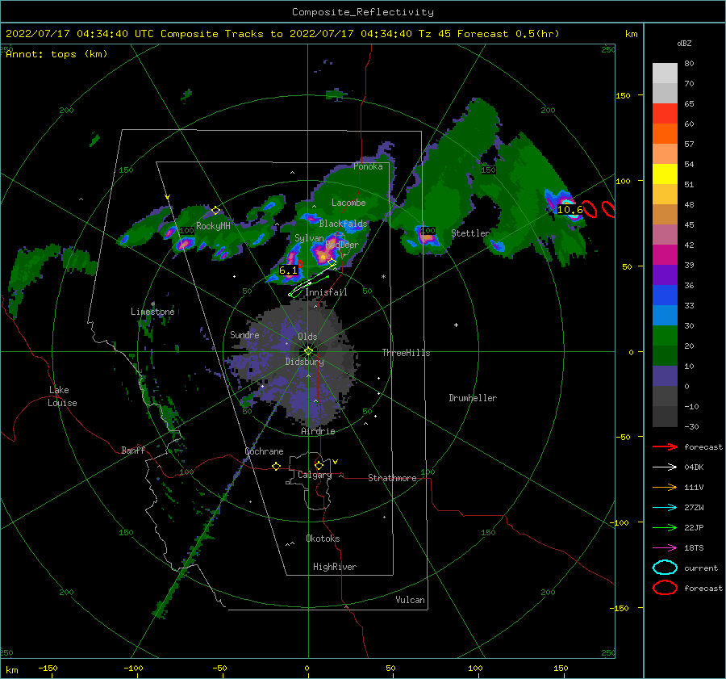Pick the light grey 70-80 dBZ swatch

665,73
